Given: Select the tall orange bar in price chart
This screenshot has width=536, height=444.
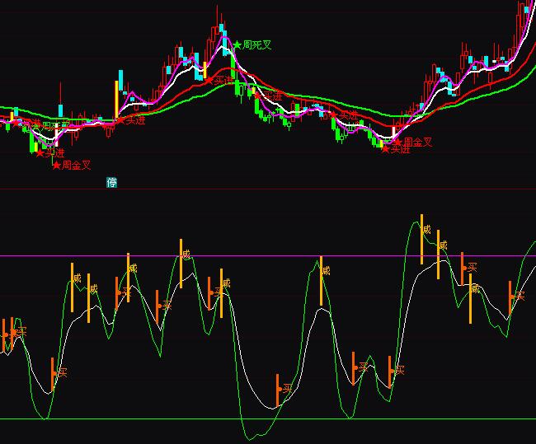Looking at the screenshot, I should (115, 101).
